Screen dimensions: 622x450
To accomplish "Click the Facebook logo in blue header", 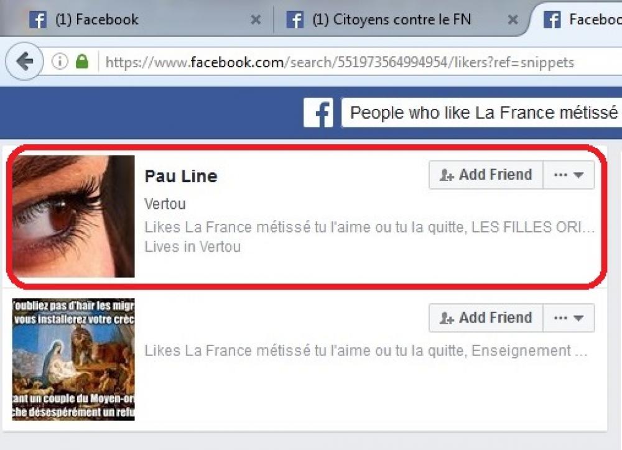I will click(318, 113).
